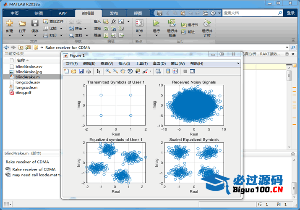Switch to the 视图 ribbon tab
The image size is (300, 210).
(x=138, y=13)
